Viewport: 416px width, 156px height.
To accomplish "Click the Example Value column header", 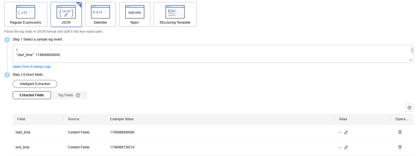I will 122,119.
